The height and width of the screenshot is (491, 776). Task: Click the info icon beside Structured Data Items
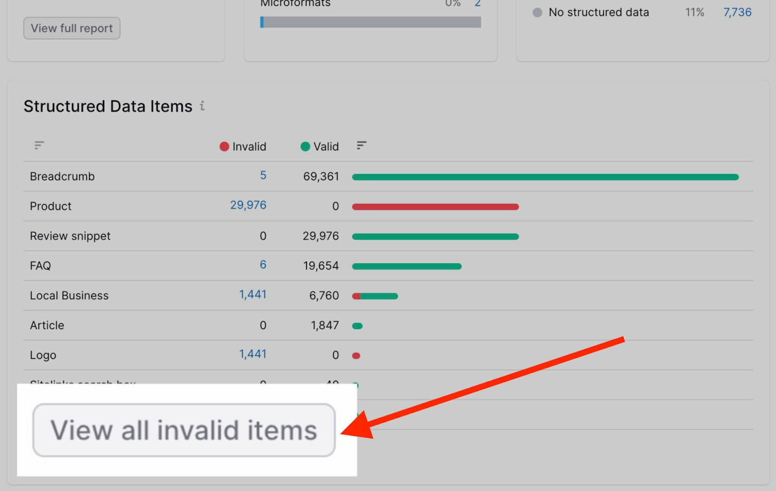click(x=202, y=106)
